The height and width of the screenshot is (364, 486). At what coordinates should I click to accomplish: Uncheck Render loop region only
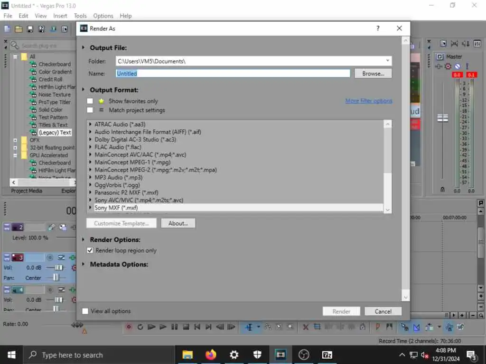pos(90,250)
